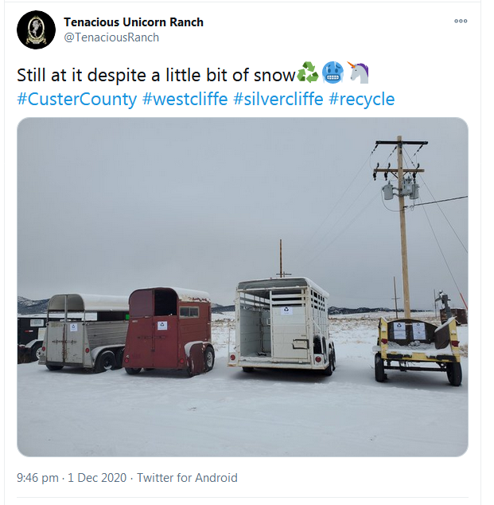Click the green recycling symbol emoji

point(308,72)
